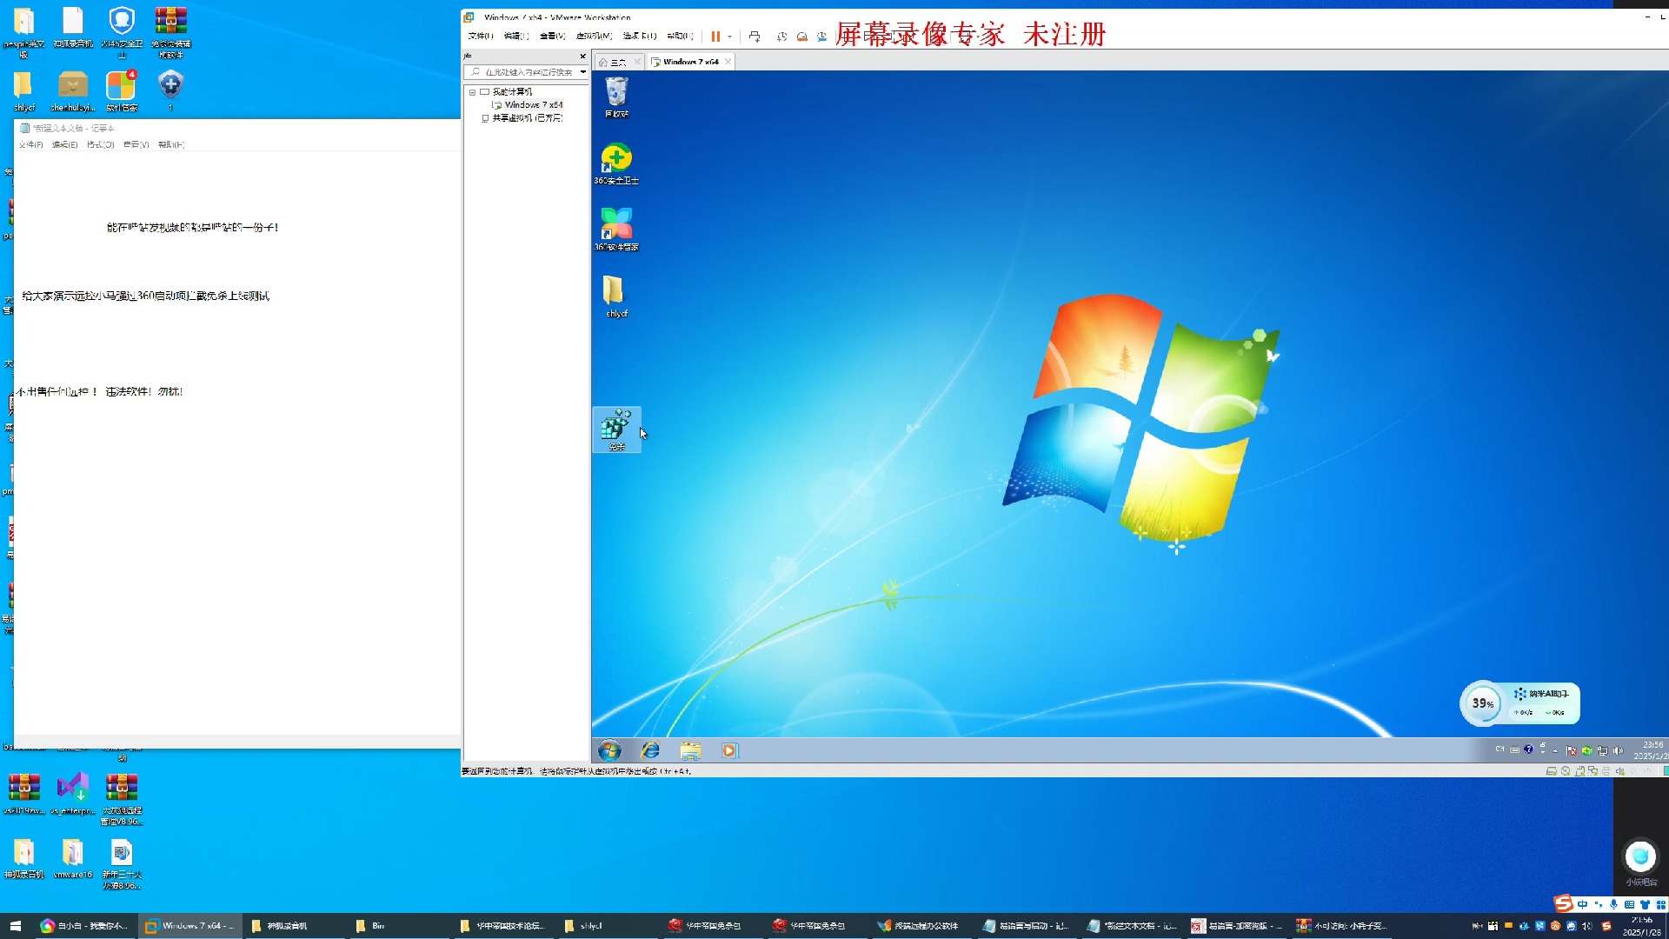Open the shield icon labeled 1 on host desktop
Screen dimensions: 1669x939
tap(170, 92)
